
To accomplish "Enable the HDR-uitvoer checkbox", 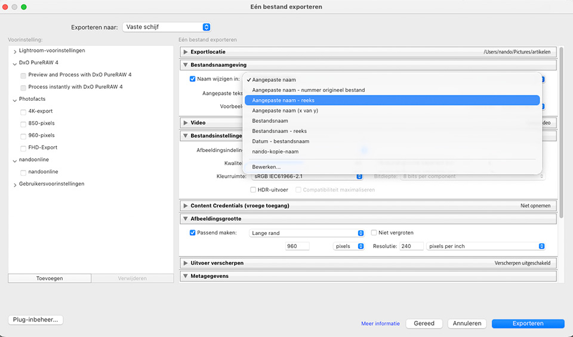I will point(254,190).
